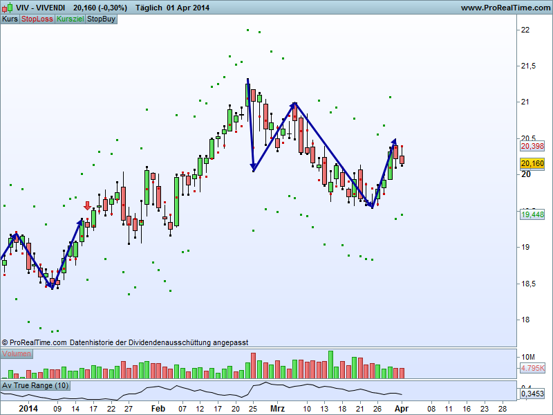Click the VIV - VIVENDI title text
This screenshot has width=553, height=415.
(41, 8)
